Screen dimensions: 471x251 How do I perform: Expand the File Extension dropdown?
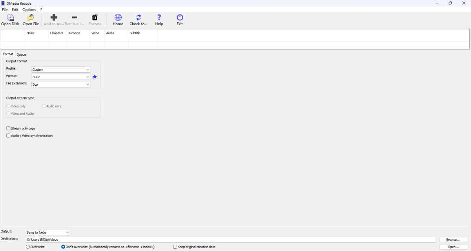tap(61, 84)
